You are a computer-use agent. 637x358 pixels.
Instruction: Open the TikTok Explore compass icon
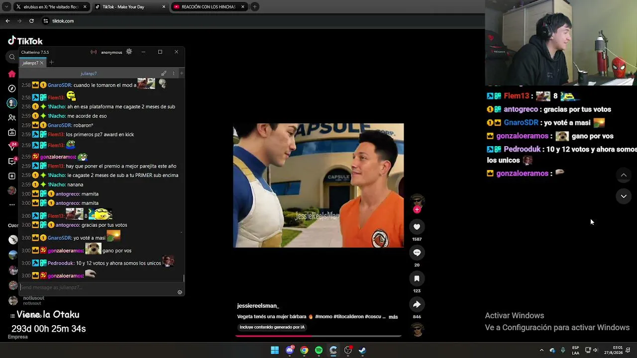12,89
